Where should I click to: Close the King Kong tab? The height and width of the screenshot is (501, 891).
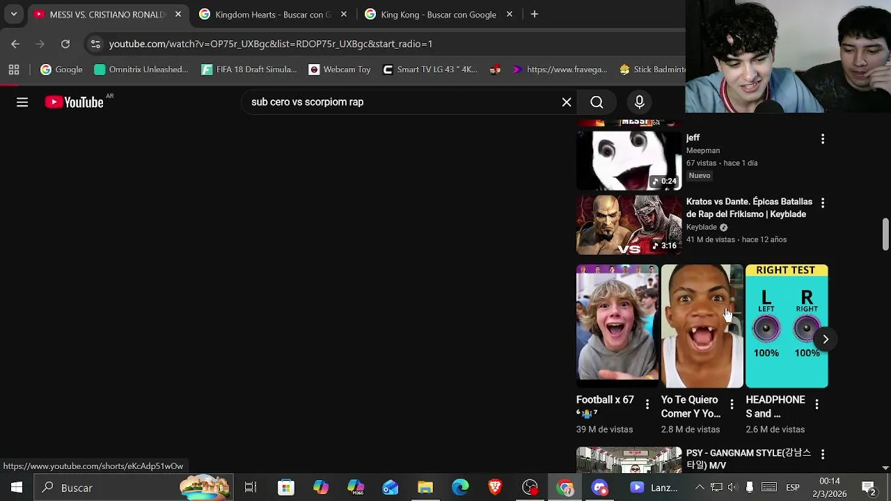pyautogui.click(x=509, y=14)
